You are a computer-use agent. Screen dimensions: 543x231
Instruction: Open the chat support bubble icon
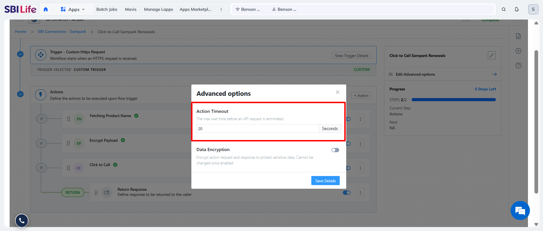click(x=520, y=211)
